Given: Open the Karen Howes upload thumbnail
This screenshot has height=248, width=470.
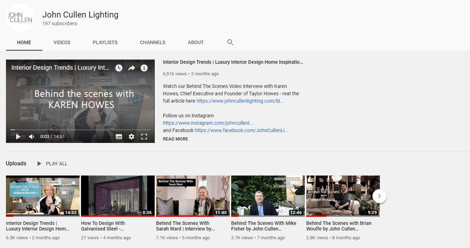Looking at the screenshot, I should pos(43,196).
